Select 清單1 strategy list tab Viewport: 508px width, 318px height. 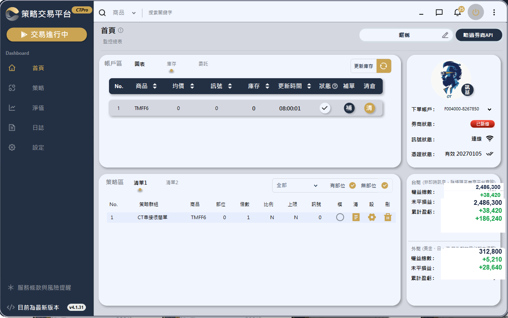point(140,183)
